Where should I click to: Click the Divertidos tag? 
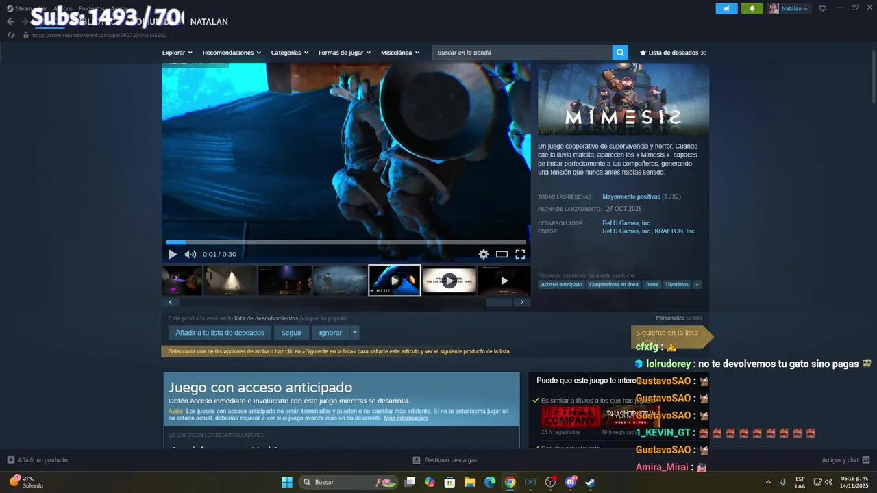[x=677, y=285]
